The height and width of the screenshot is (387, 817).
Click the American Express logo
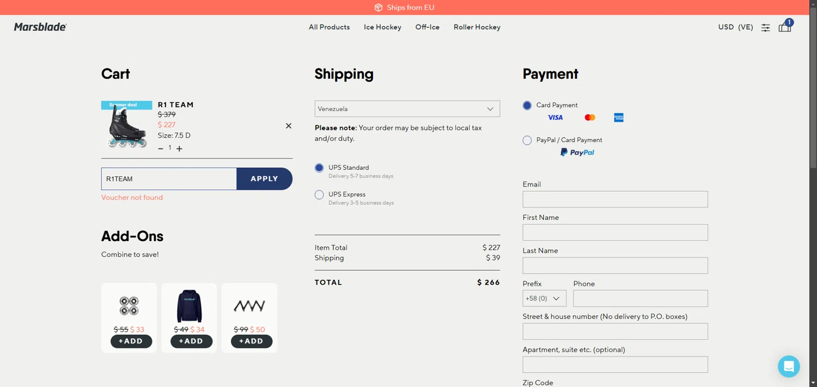[619, 118]
